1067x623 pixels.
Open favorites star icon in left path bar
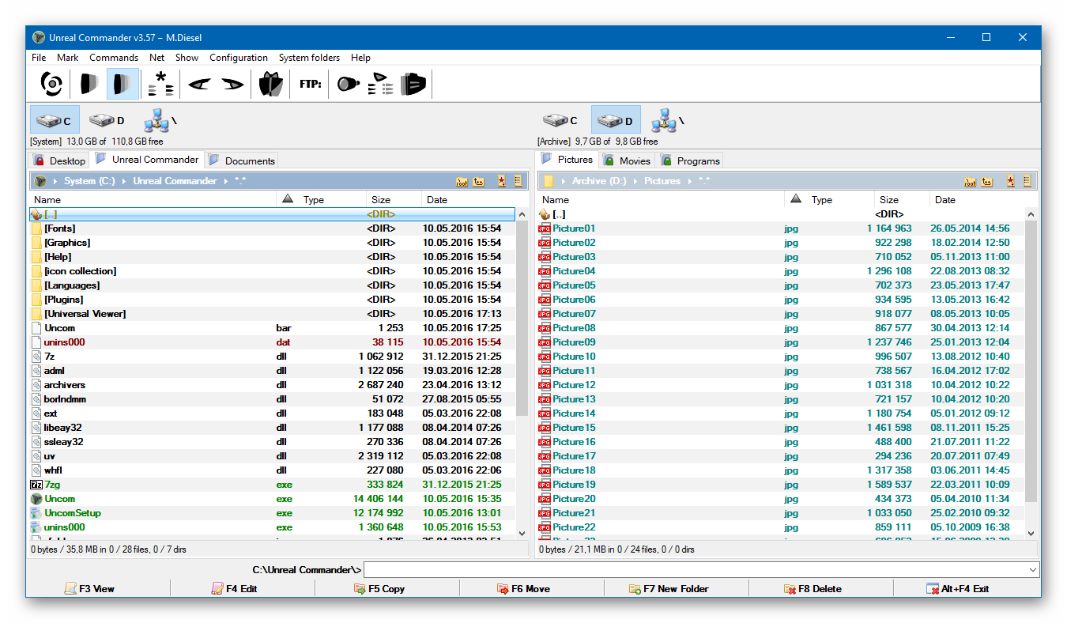pyautogui.click(x=502, y=181)
